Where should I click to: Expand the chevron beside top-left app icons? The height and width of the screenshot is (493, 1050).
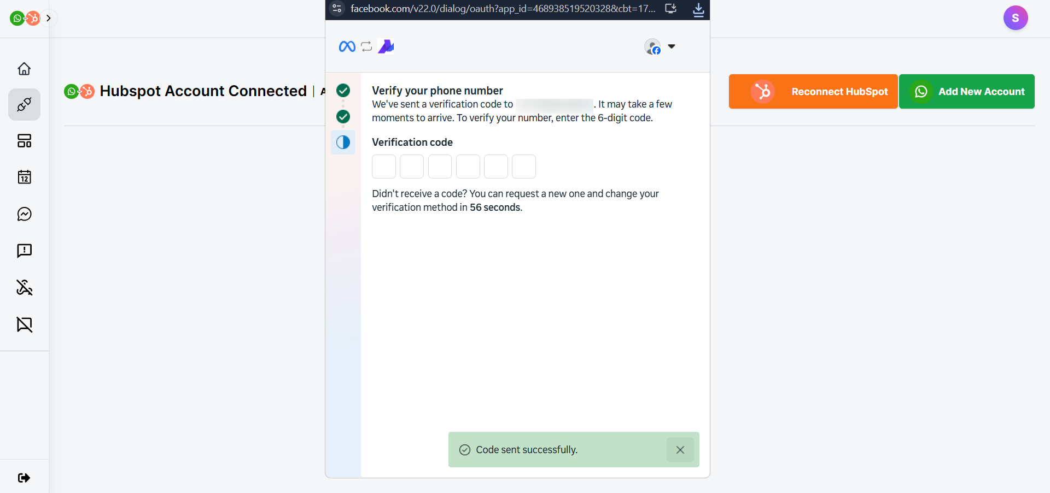tap(49, 18)
